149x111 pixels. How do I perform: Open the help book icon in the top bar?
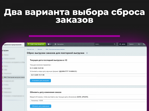click(x=48, y=44)
